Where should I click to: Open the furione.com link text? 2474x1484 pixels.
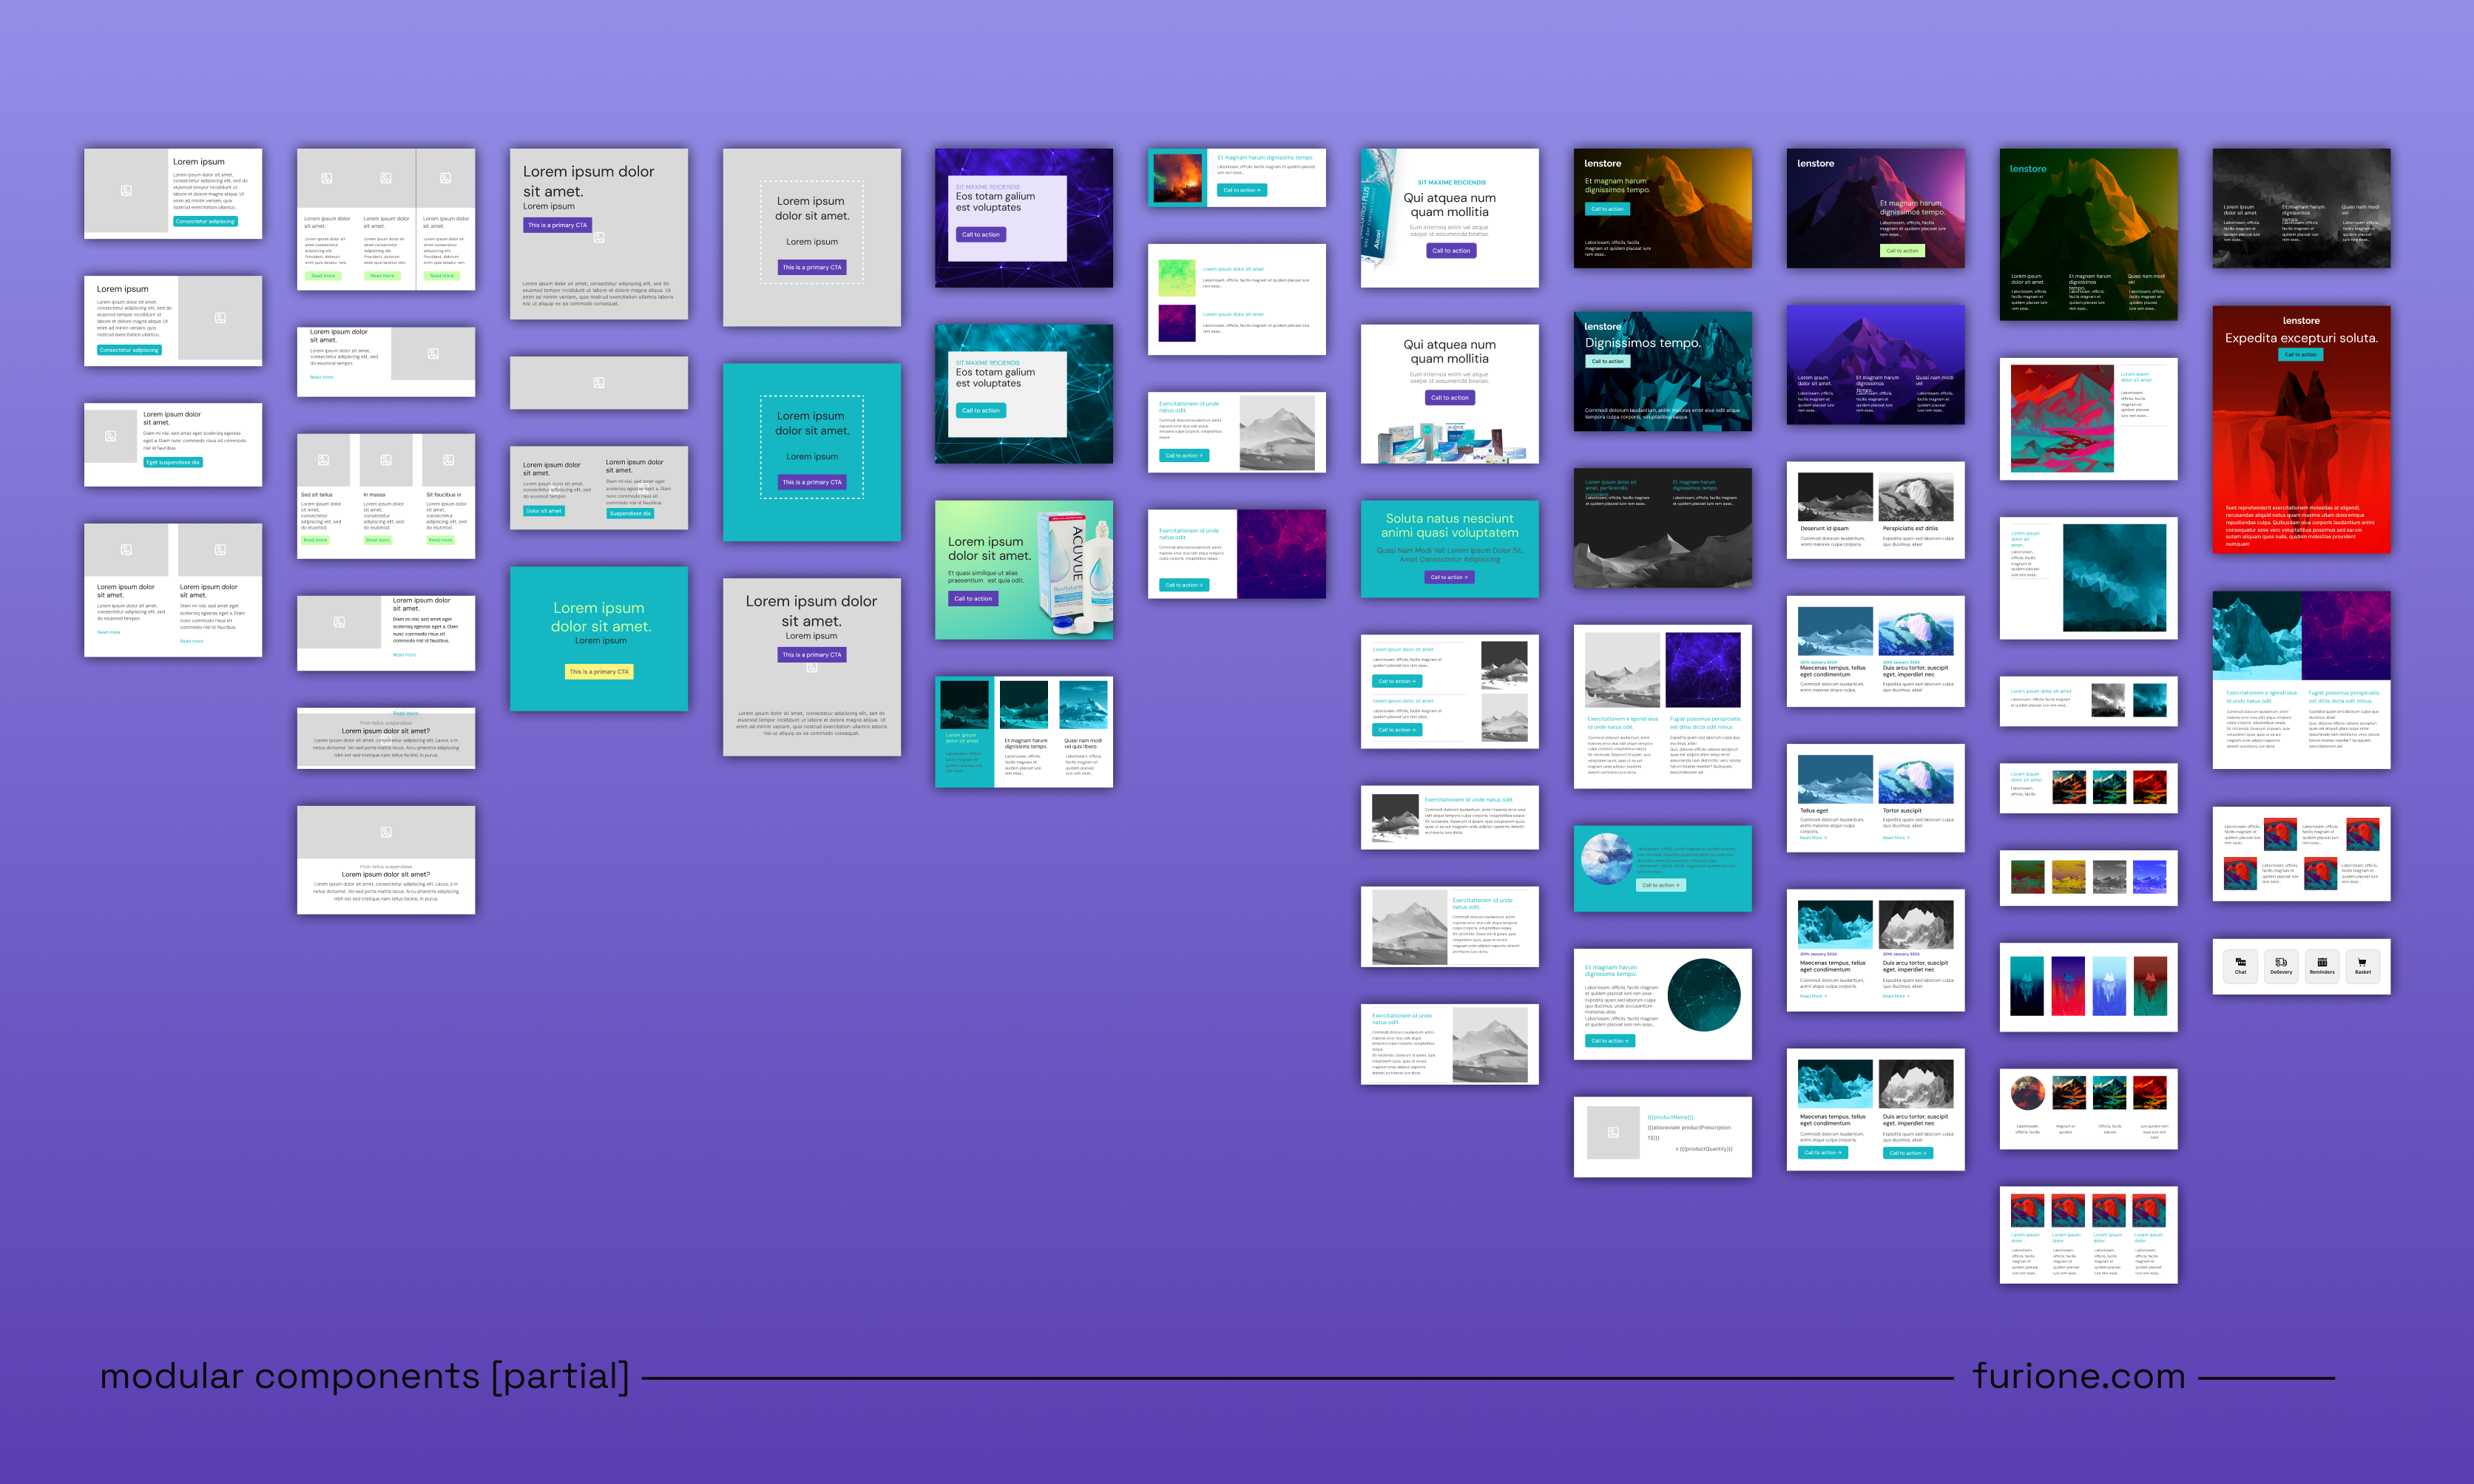pos(2078,1376)
